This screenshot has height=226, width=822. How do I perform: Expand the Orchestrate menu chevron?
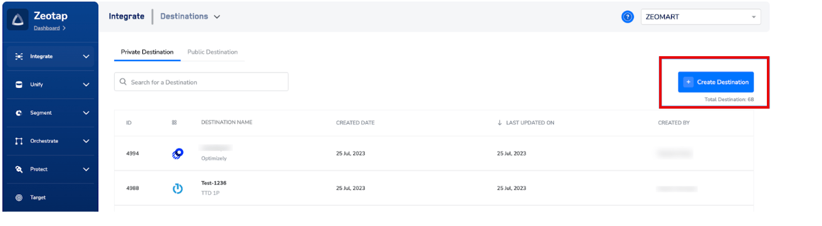pos(86,141)
